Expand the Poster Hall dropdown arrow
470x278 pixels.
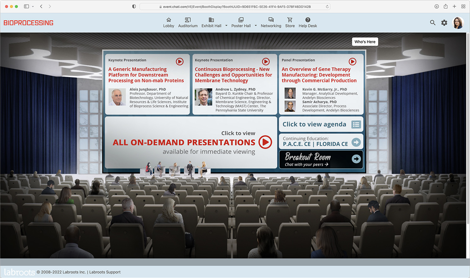pos(256,26)
